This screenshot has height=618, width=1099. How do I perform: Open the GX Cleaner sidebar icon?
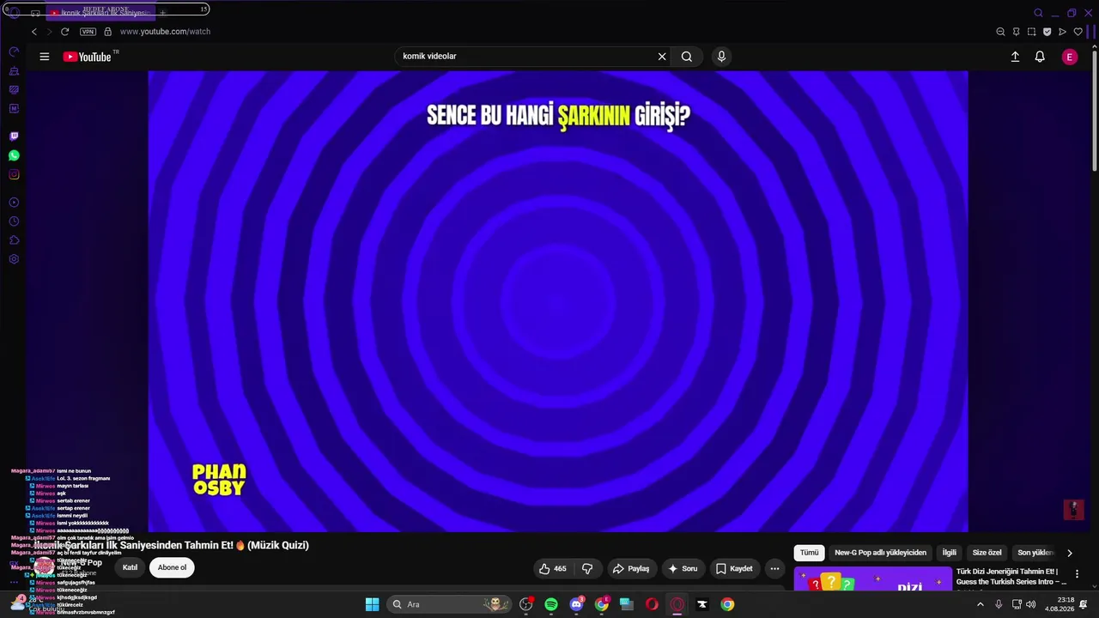(x=14, y=71)
